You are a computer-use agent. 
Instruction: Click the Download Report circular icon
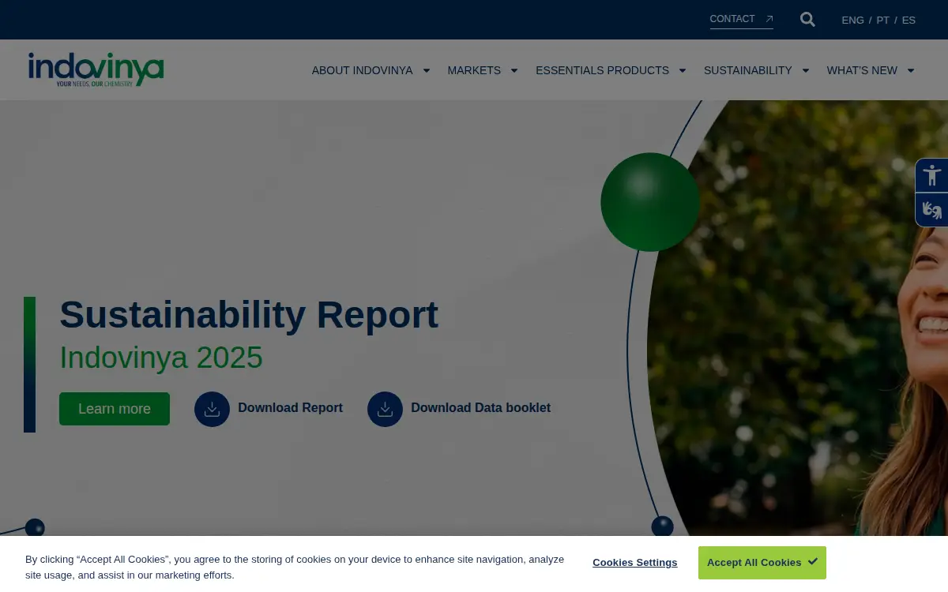pyautogui.click(x=212, y=409)
